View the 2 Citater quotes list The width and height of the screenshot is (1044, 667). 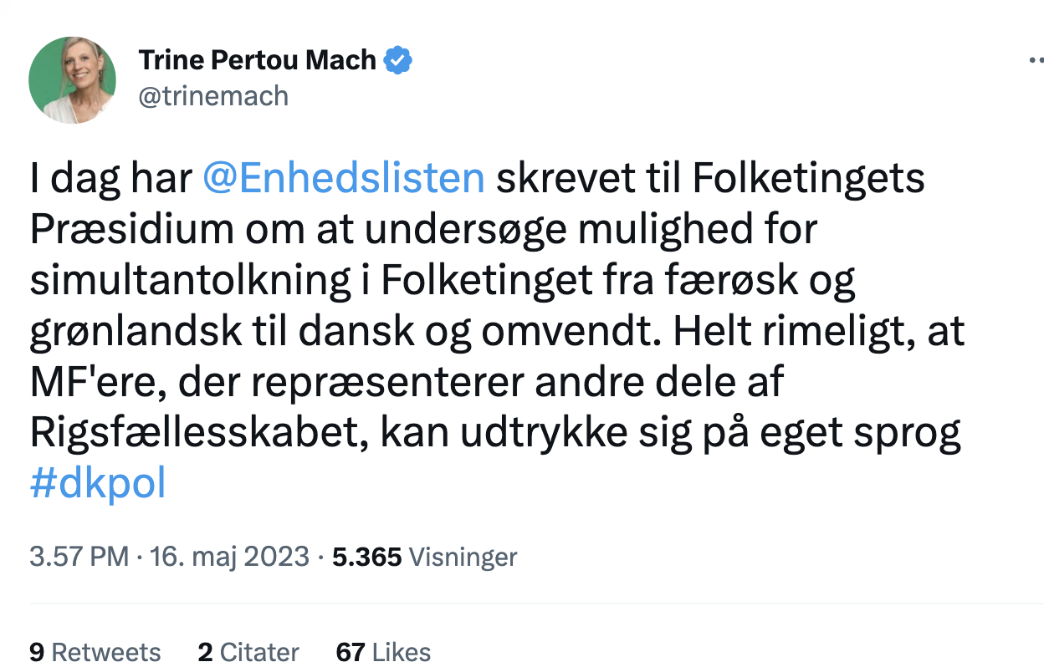pos(248,652)
